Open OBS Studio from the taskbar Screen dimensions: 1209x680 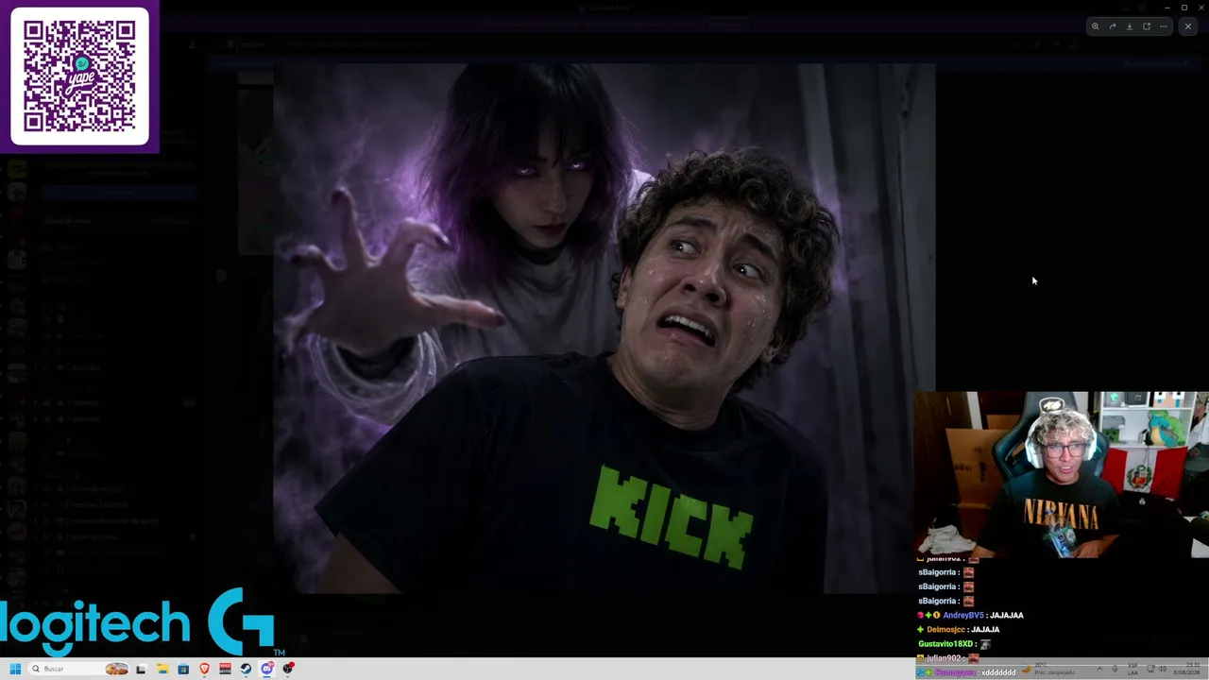pos(288,669)
